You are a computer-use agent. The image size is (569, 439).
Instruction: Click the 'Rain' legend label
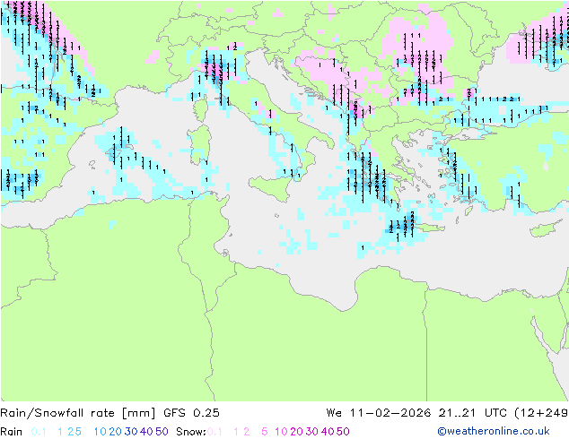12,432
